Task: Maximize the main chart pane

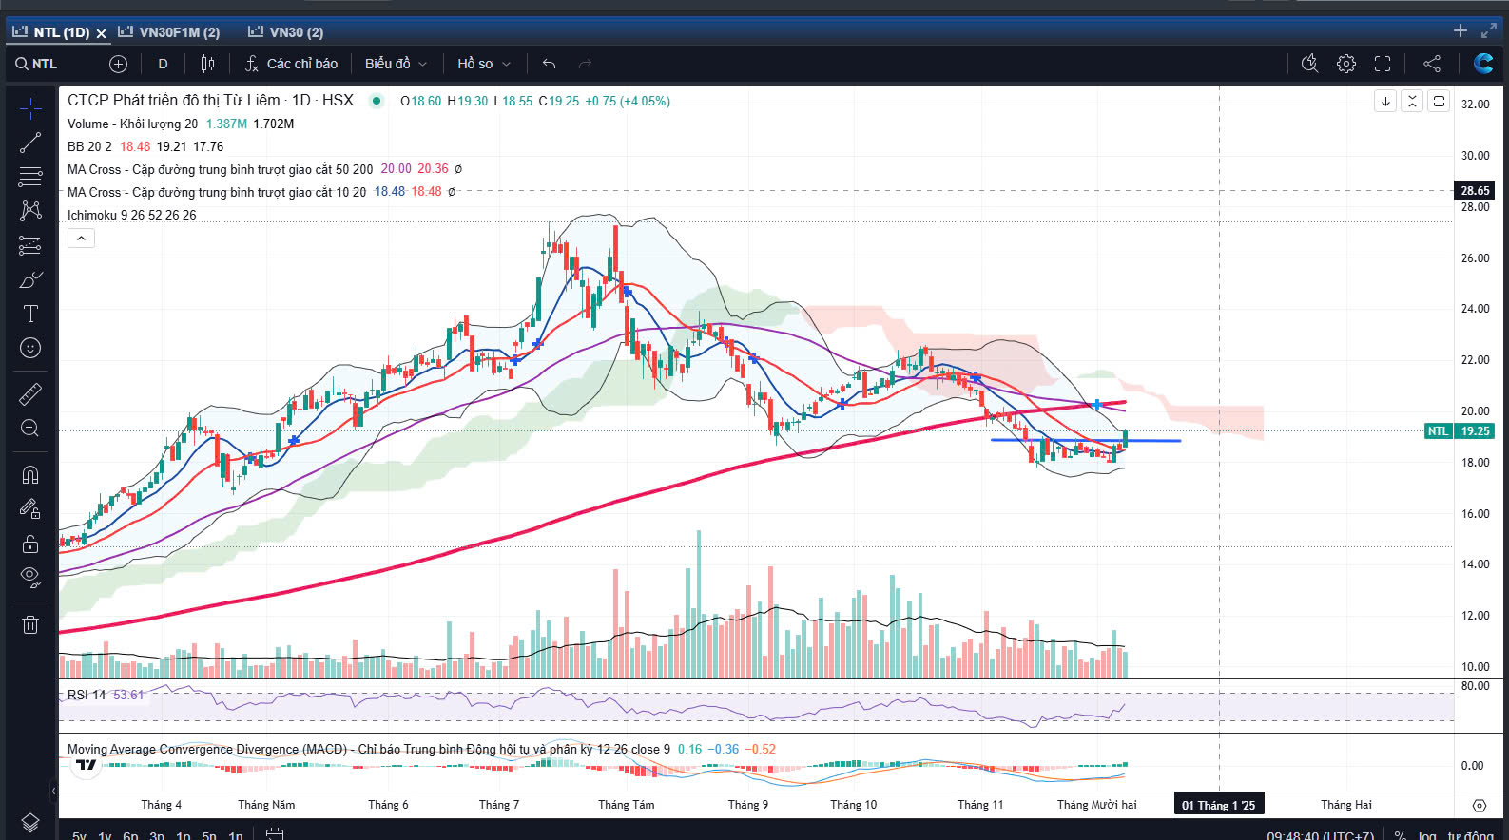Action: coord(1439,101)
